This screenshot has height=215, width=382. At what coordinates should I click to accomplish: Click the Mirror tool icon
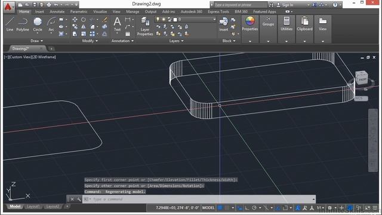click(x=84, y=26)
